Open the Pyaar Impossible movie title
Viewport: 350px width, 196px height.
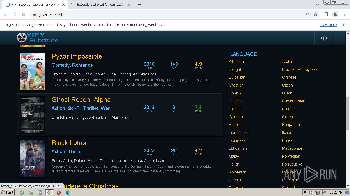[x=77, y=56]
